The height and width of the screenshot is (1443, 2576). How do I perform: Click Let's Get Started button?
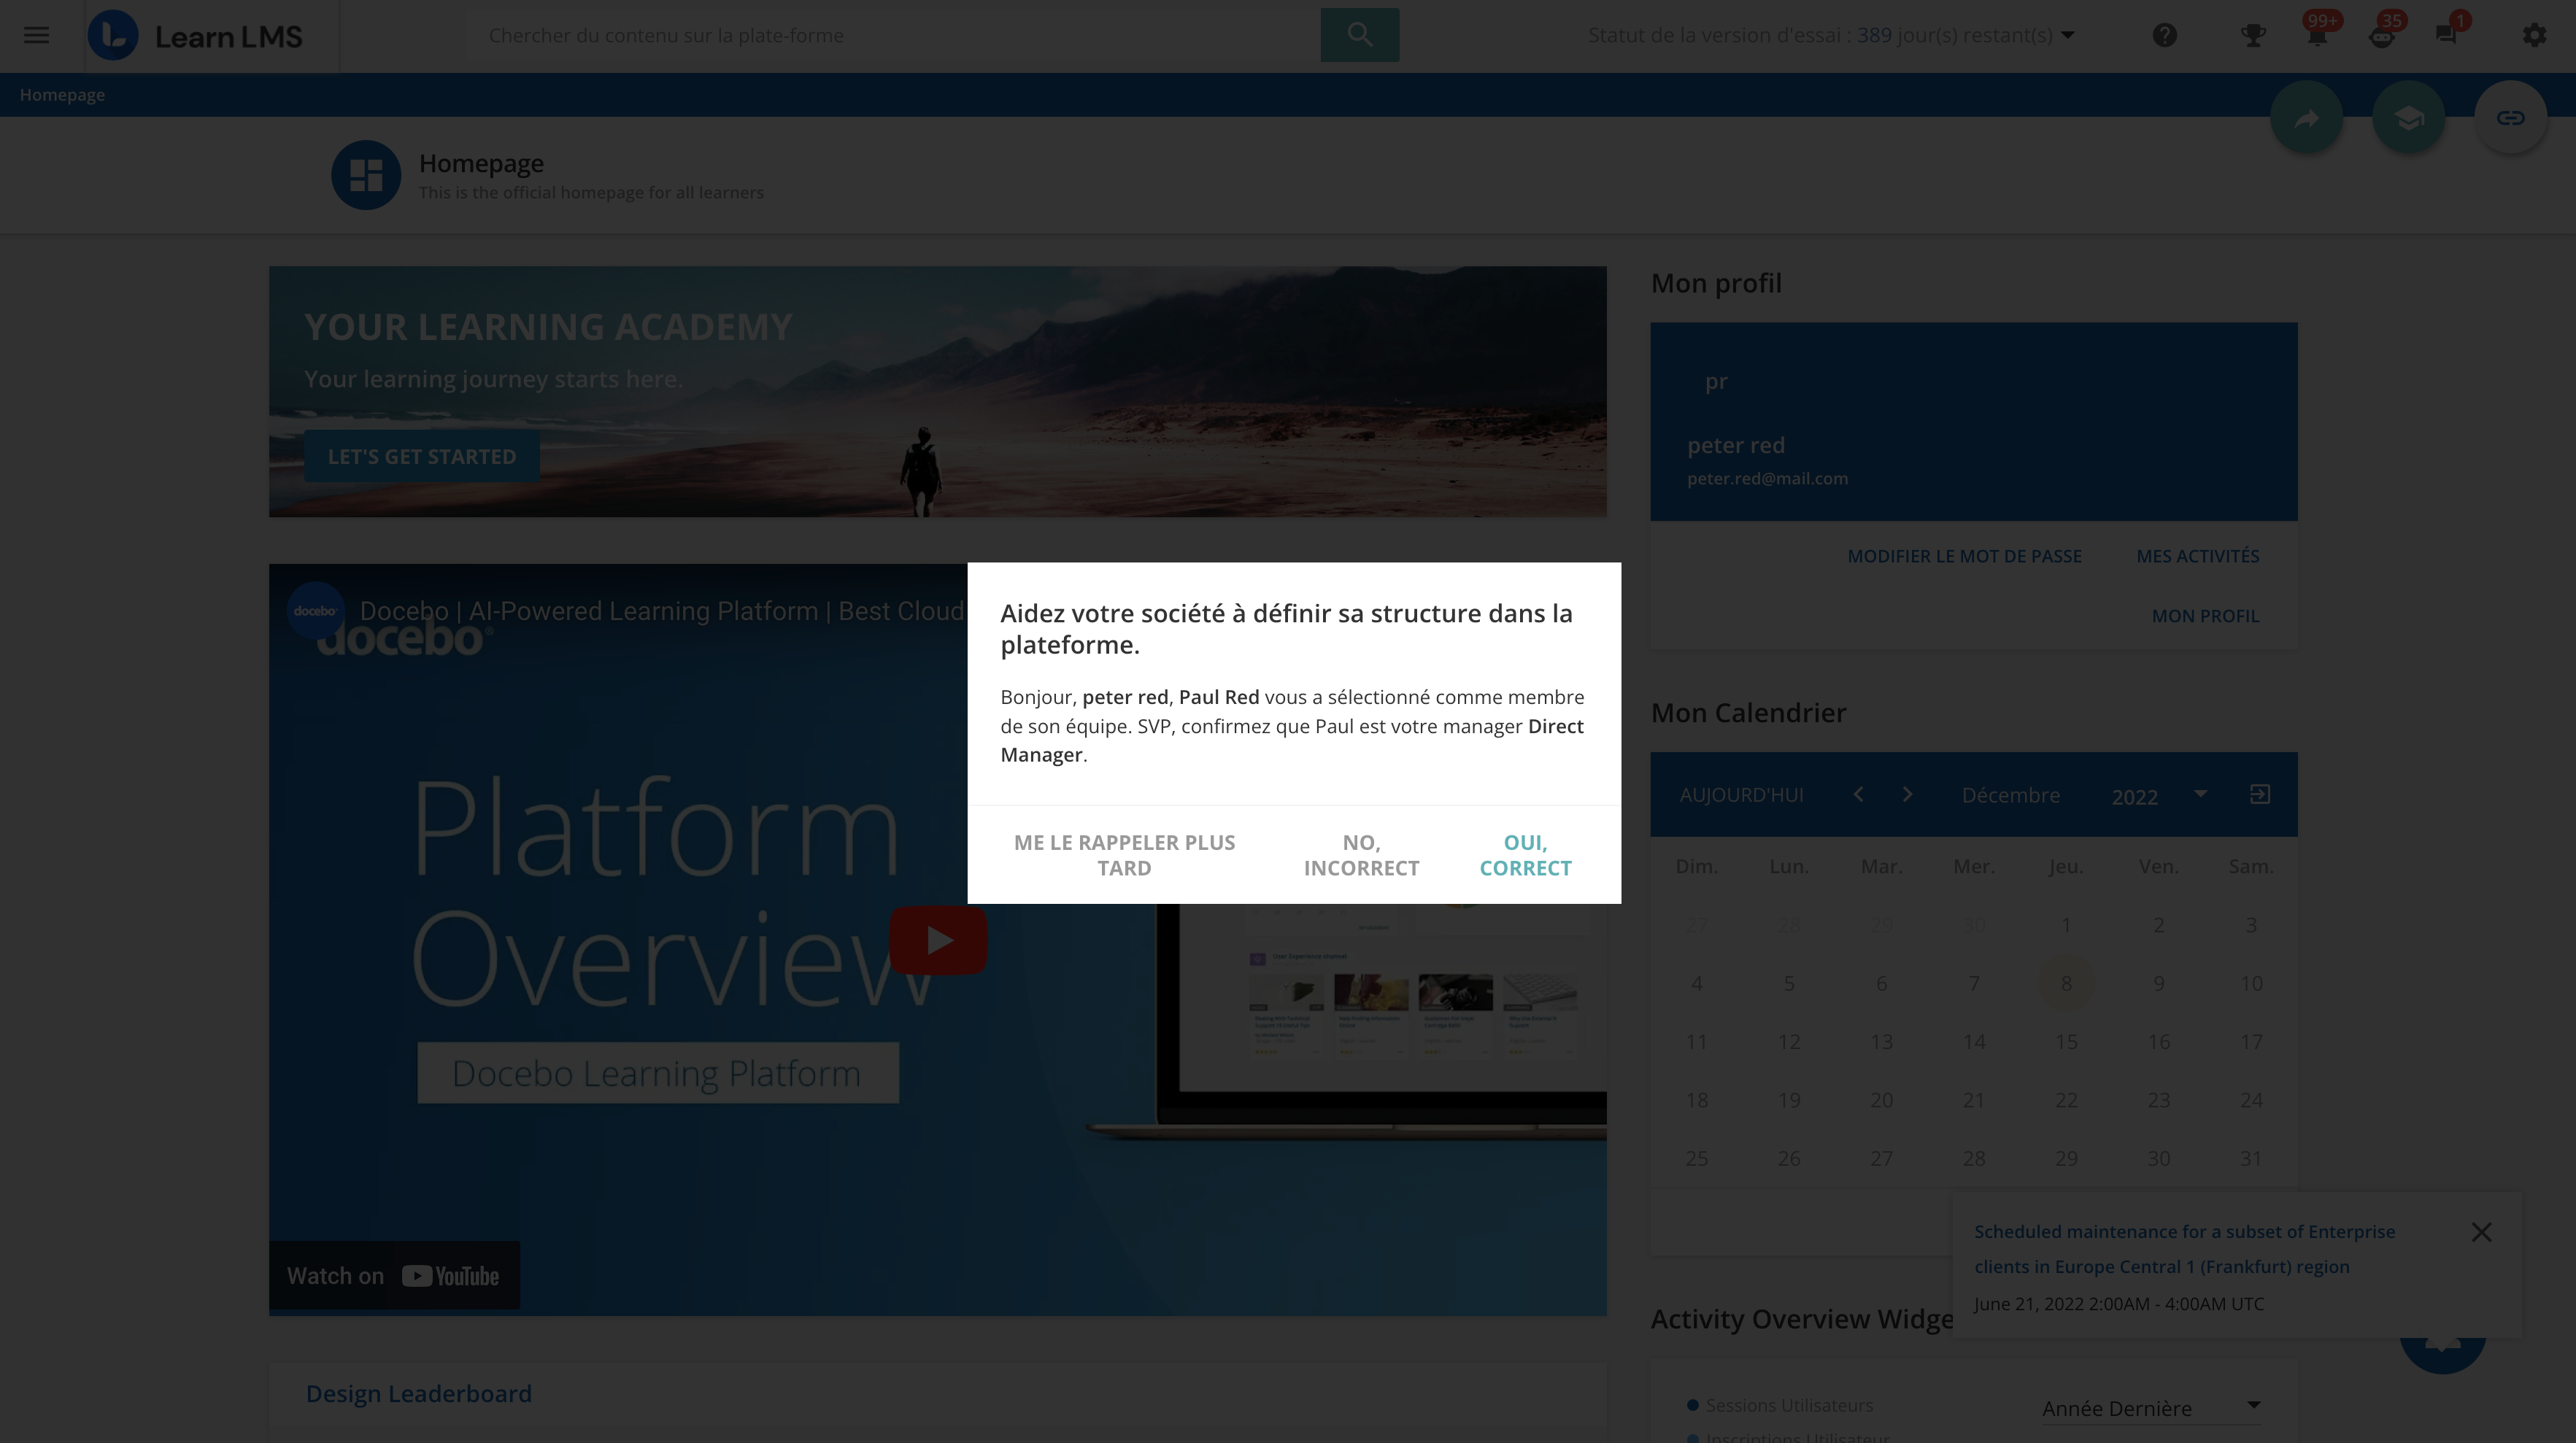(x=422, y=456)
